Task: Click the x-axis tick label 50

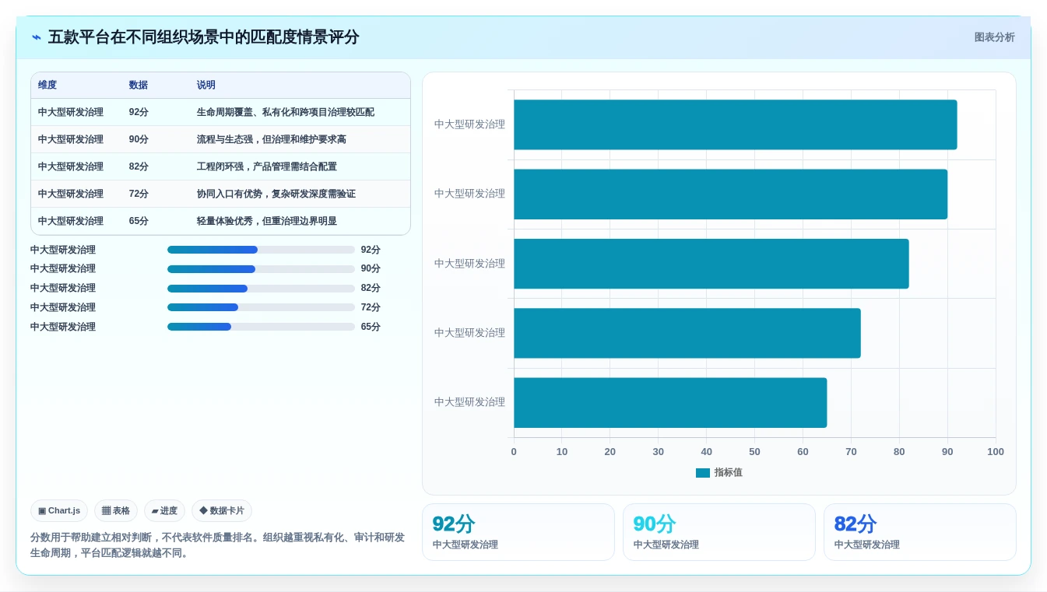Action: click(x=754, y=451)
